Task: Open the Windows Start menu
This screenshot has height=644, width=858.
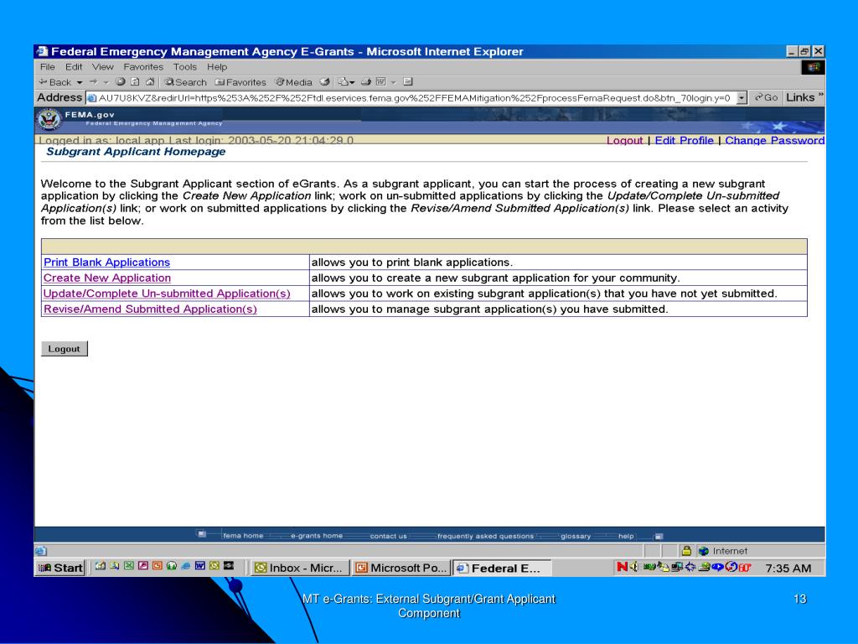Action: (60, 568)
